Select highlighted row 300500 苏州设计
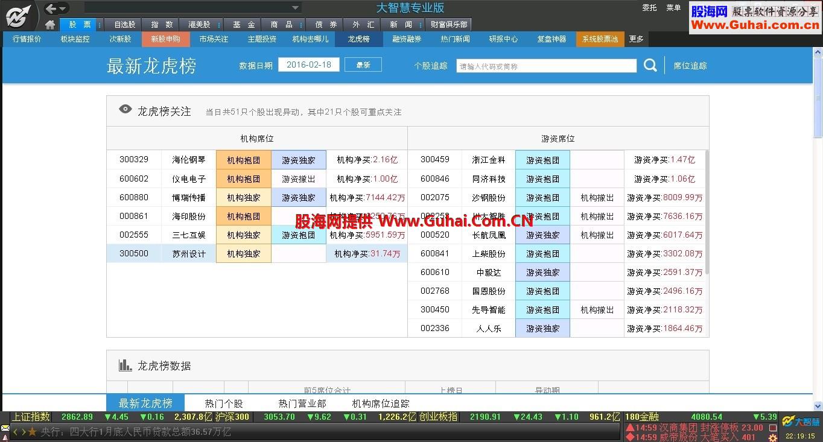 click(x=257, y=253)
